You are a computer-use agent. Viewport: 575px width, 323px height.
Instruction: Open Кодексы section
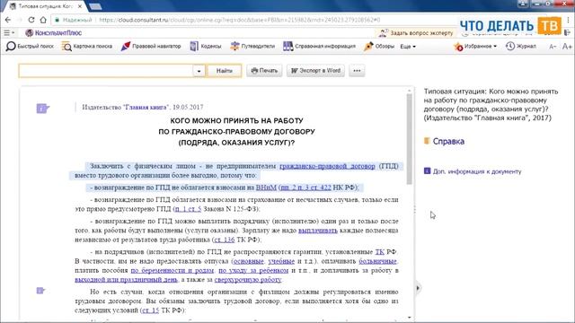206,46
